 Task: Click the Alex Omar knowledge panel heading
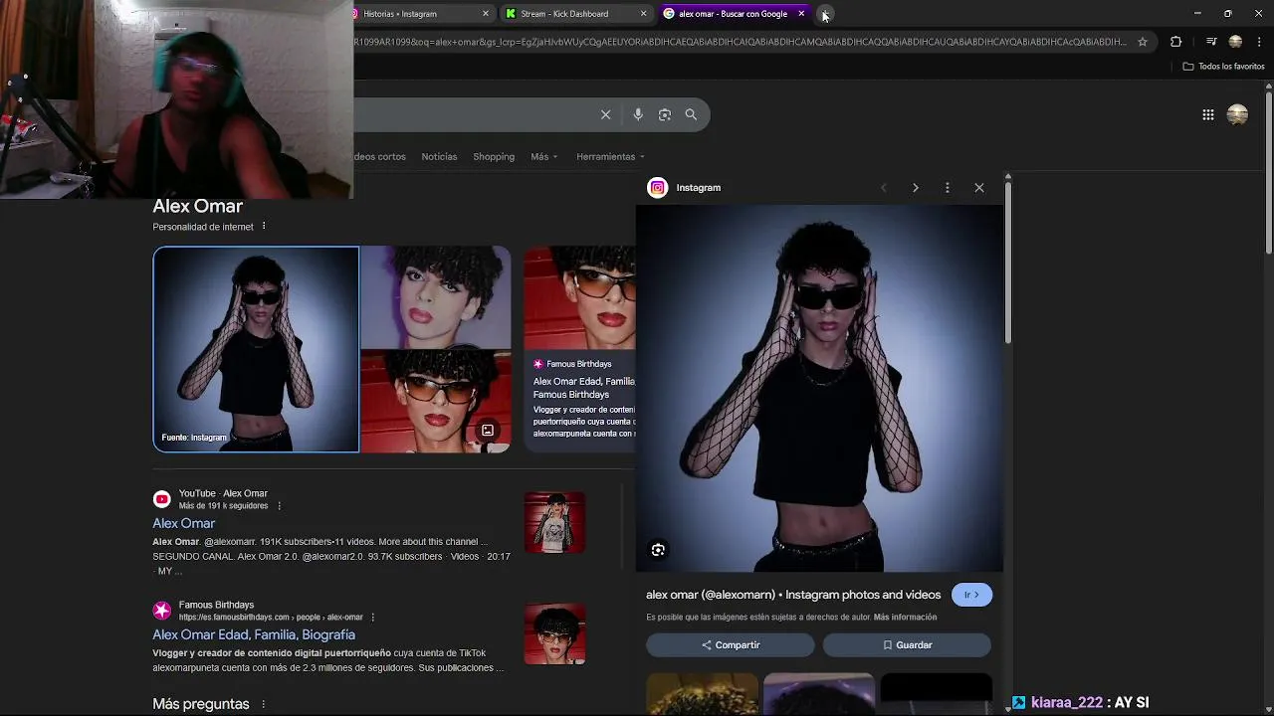click(x=197, y=206)
